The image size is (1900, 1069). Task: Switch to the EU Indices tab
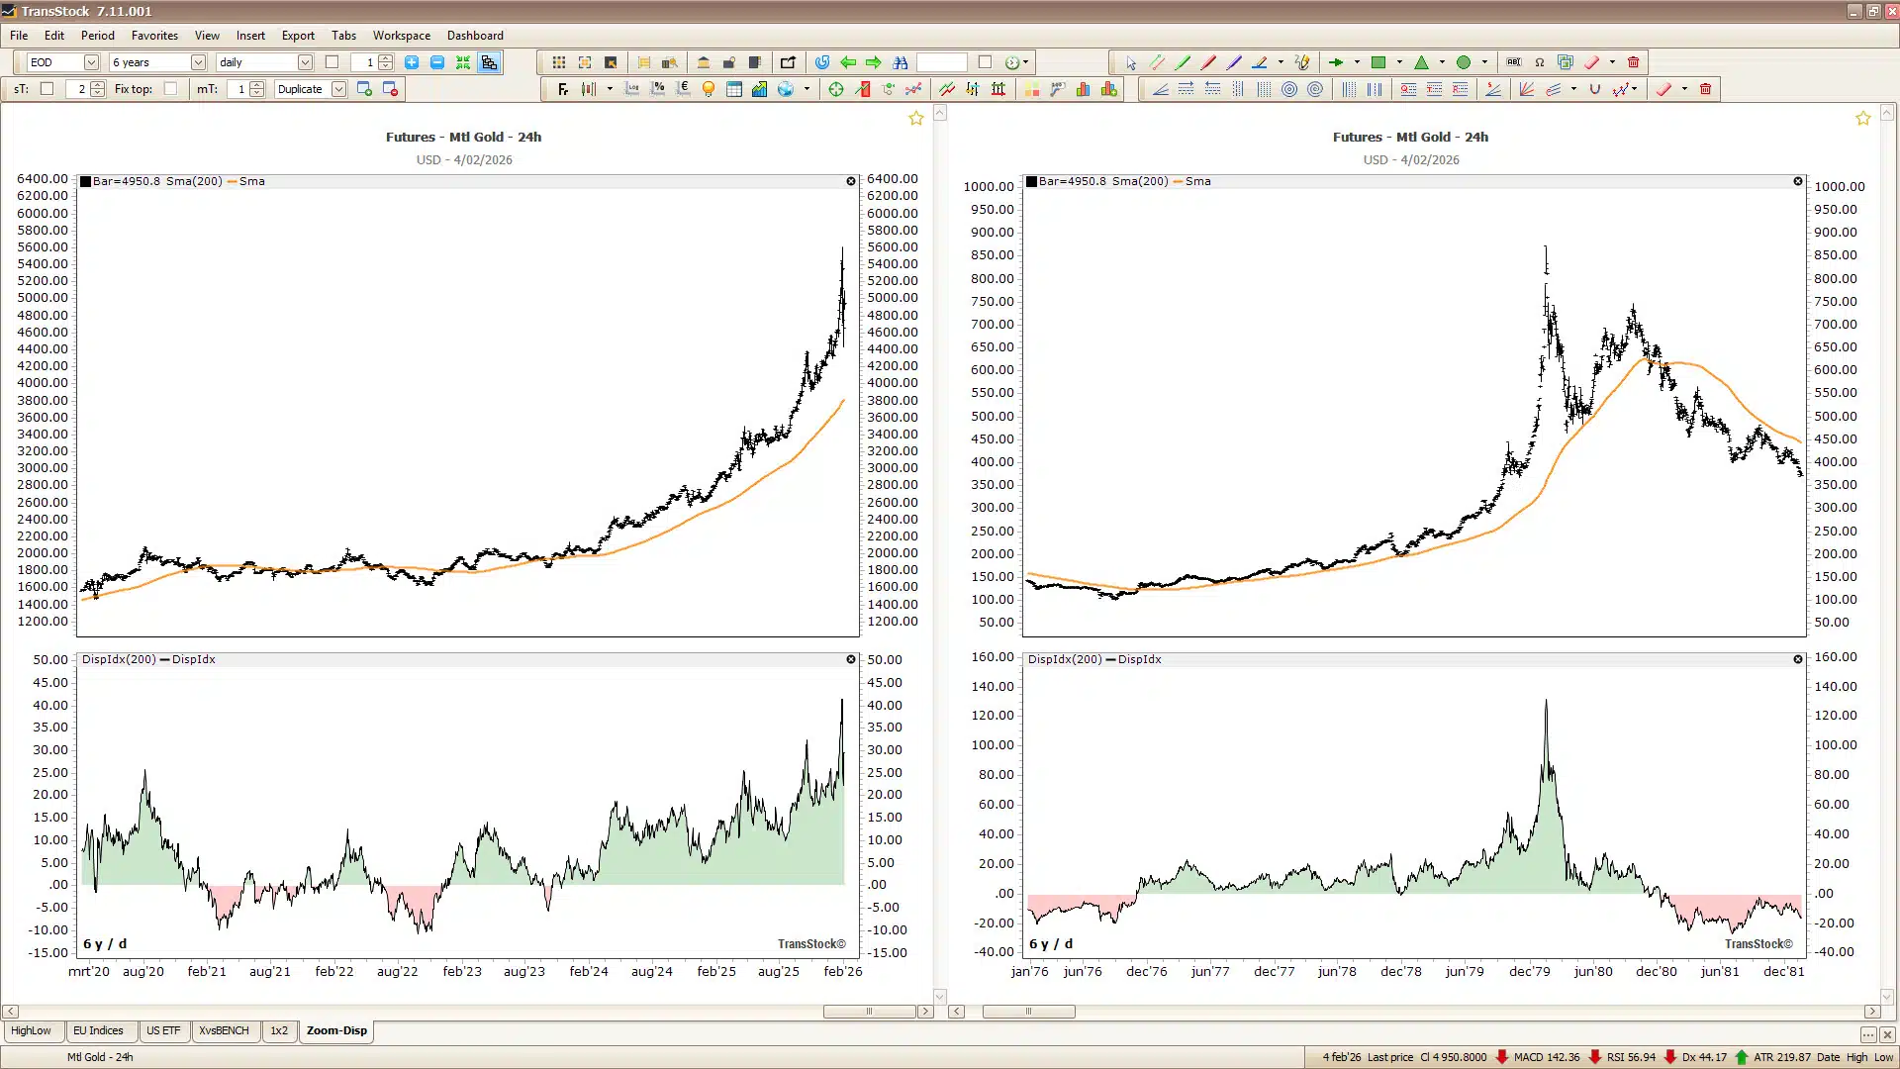click(x=98, y=1030)
